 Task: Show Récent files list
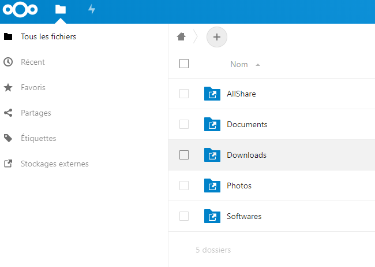(33, 62)
